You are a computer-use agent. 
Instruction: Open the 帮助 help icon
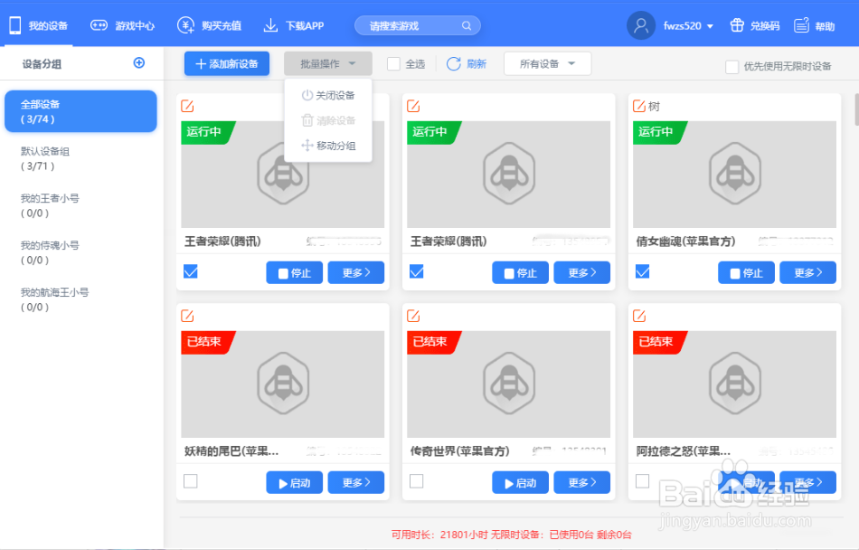coord(802,25)
